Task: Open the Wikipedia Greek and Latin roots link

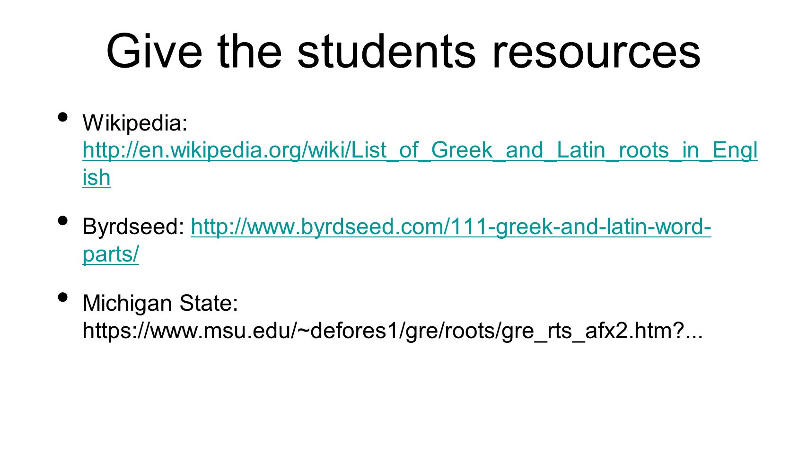Action: [420, 150]
